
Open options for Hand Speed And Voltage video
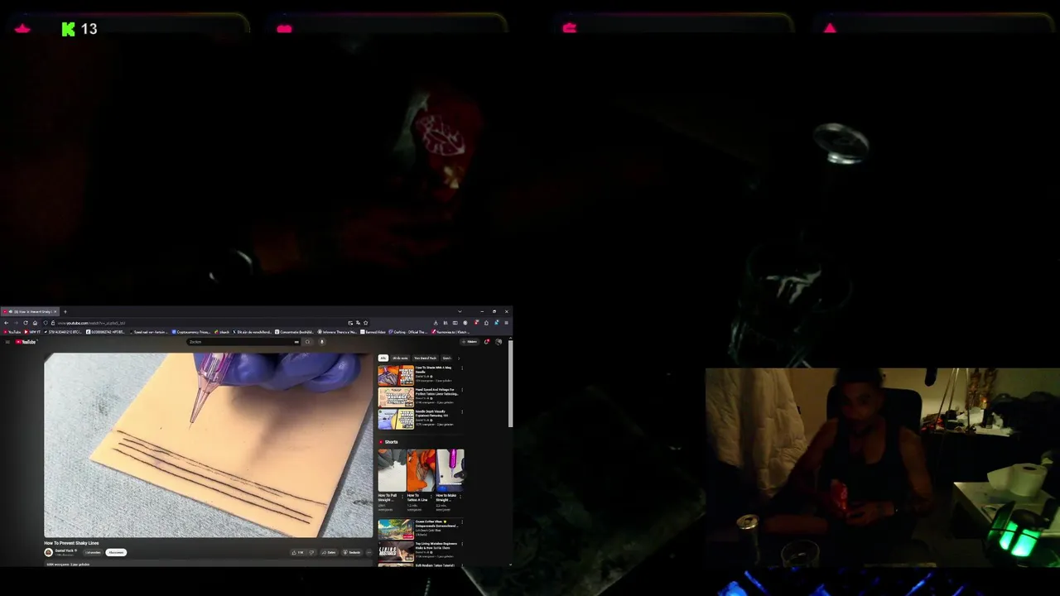(461, 390)
